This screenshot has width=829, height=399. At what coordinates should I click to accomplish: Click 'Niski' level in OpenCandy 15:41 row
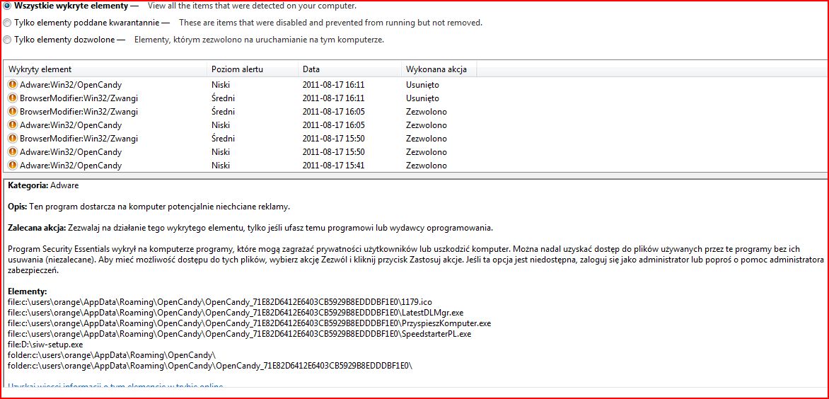[221, 166]
